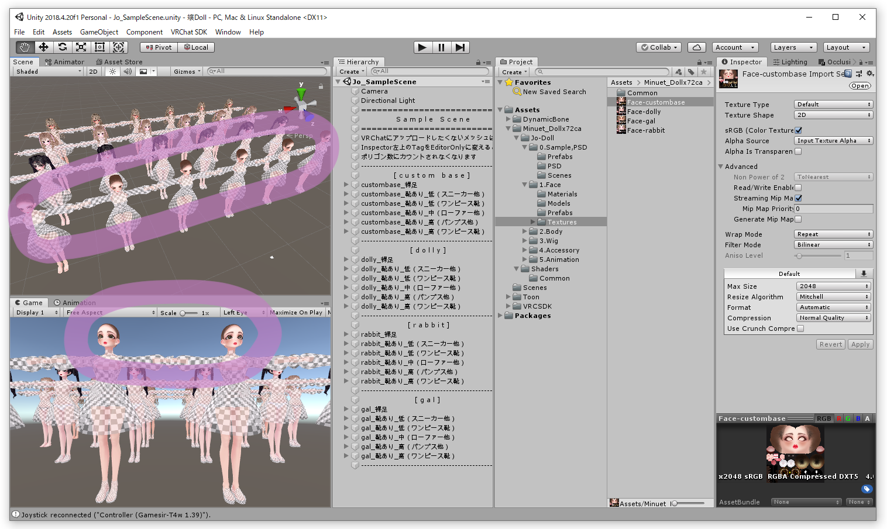Click Maximize On Play button
Screen dimensions: 887x529
point(297,313)
